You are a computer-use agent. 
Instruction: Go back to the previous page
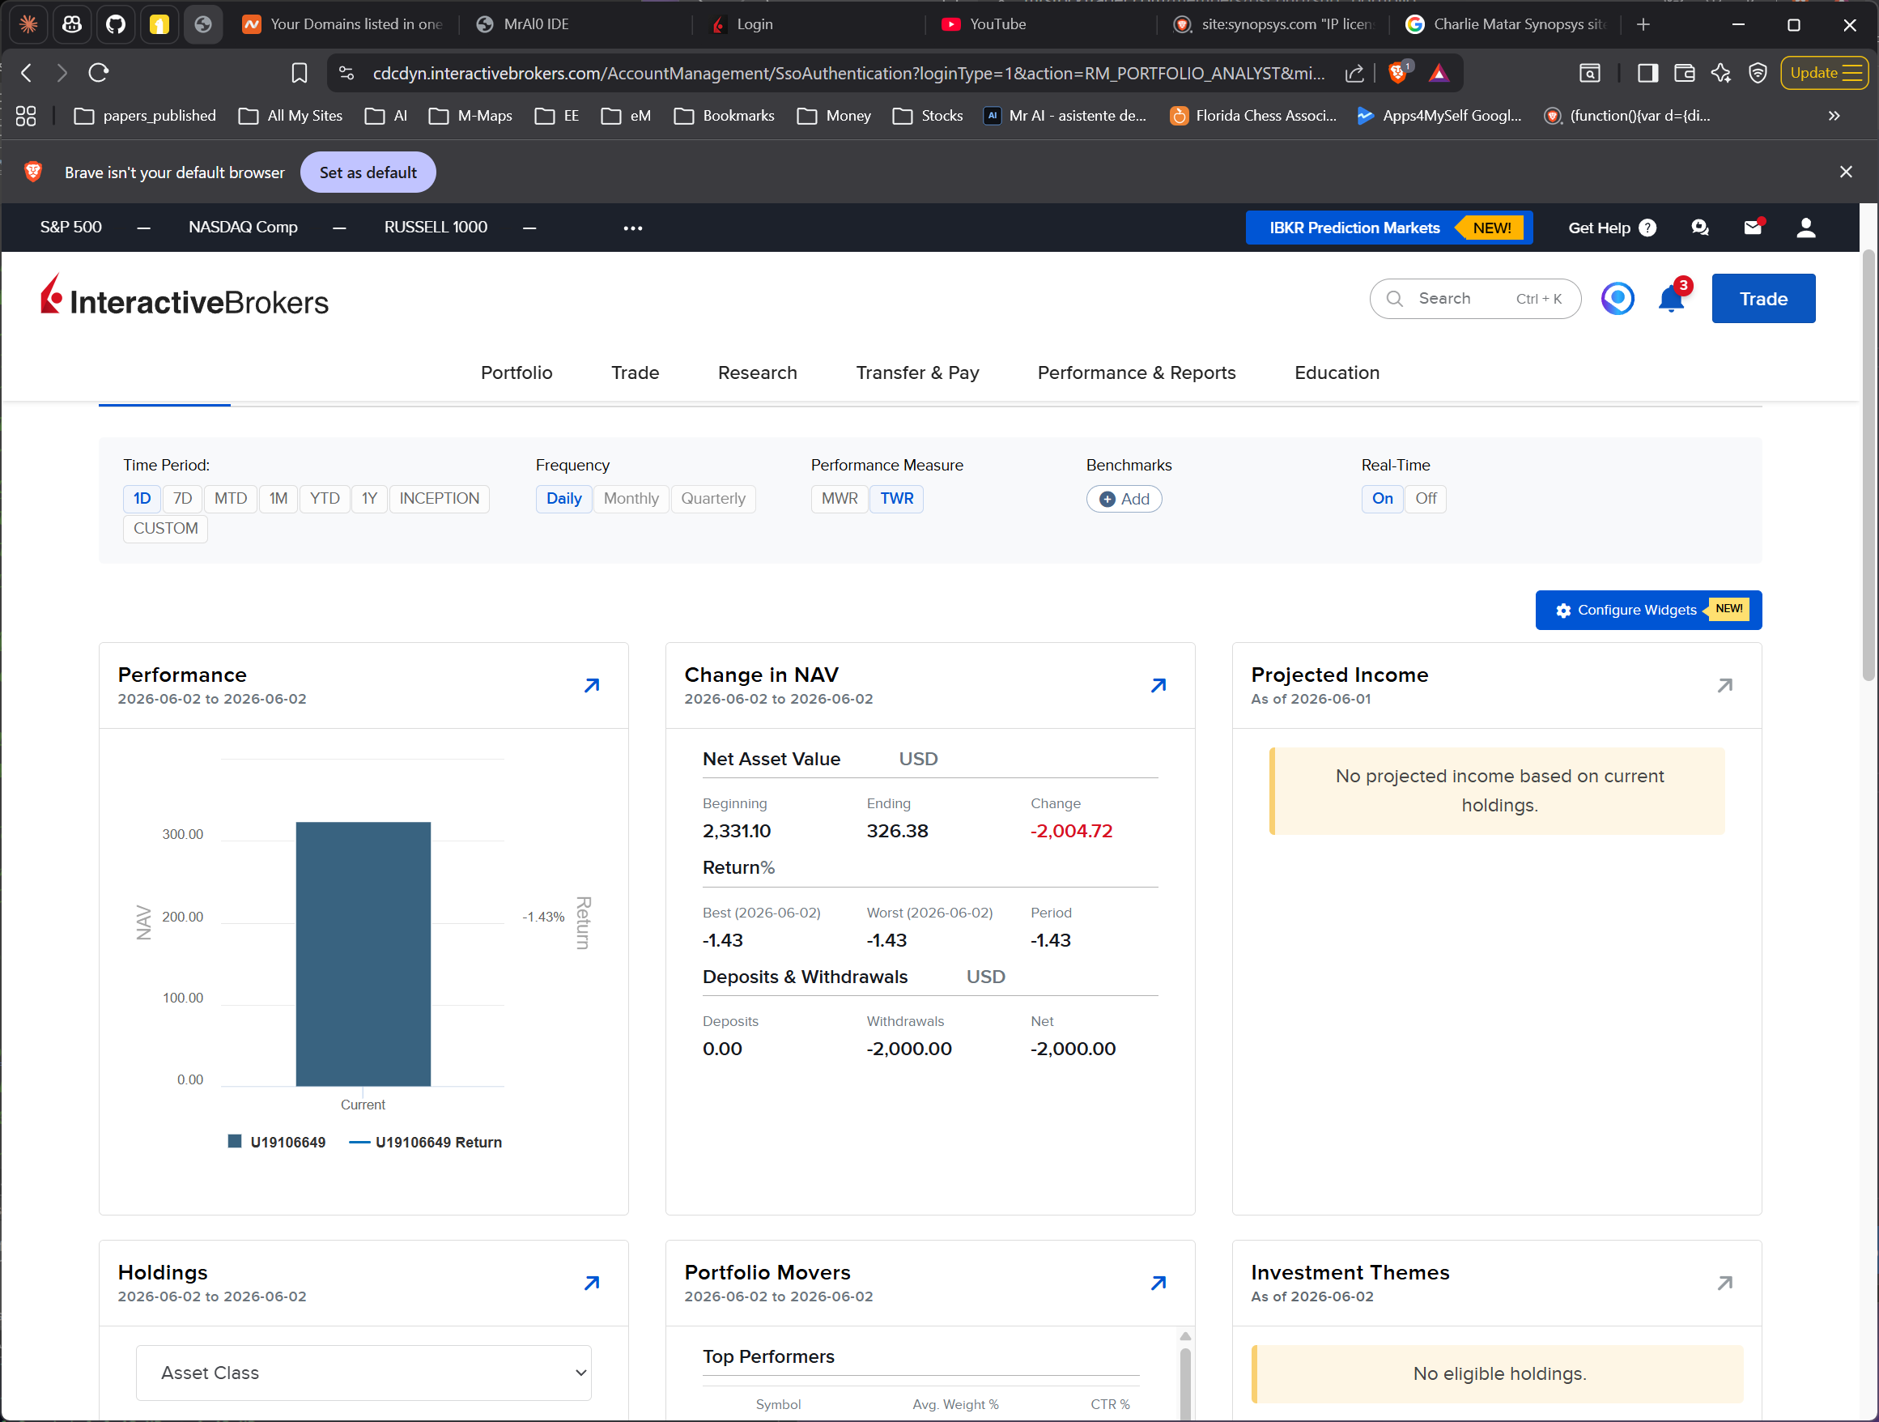27,73
